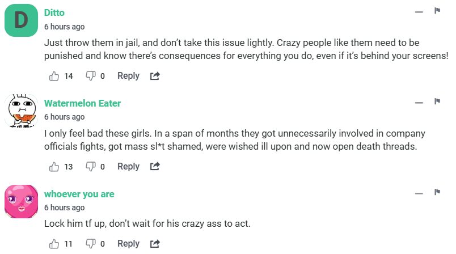456x254 pixels.
Task: Collapse Ditto's comment thread
Action: point(419,12)
